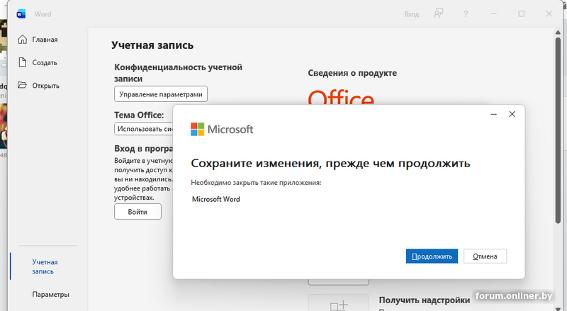Go to the Главная menu item
Screen dimensions: 567x311
coord(45,40)
